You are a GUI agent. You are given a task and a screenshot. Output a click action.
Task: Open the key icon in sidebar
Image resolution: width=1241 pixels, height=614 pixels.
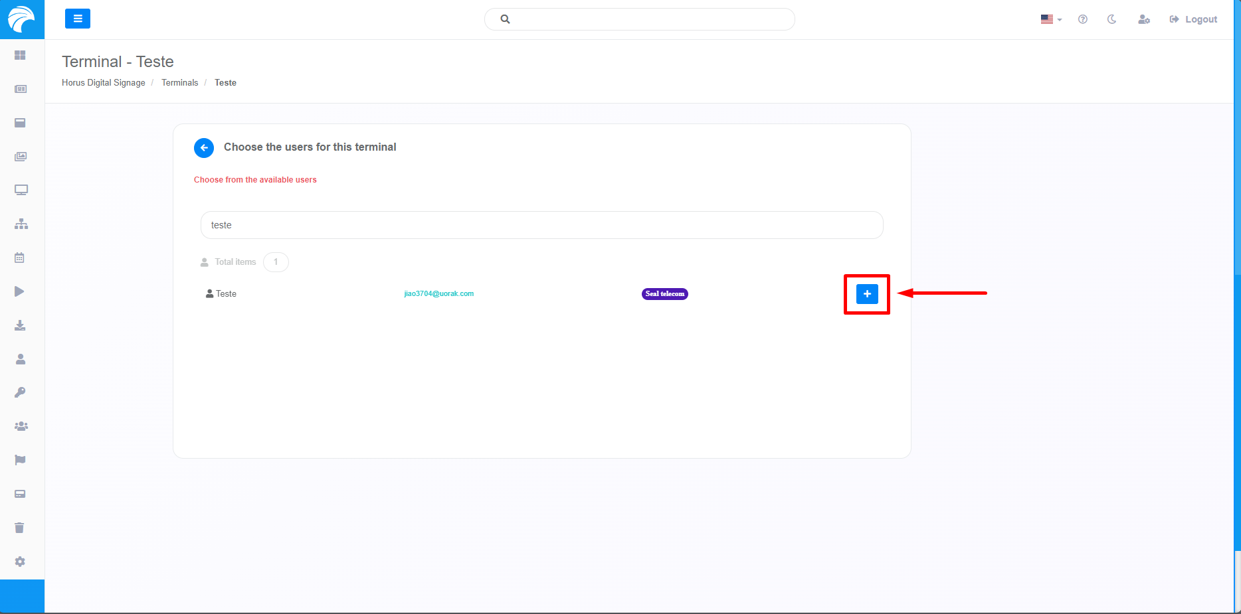21,392
